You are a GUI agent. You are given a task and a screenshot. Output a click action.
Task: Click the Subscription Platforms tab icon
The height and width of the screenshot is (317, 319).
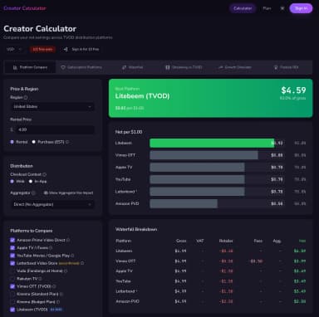63,67
